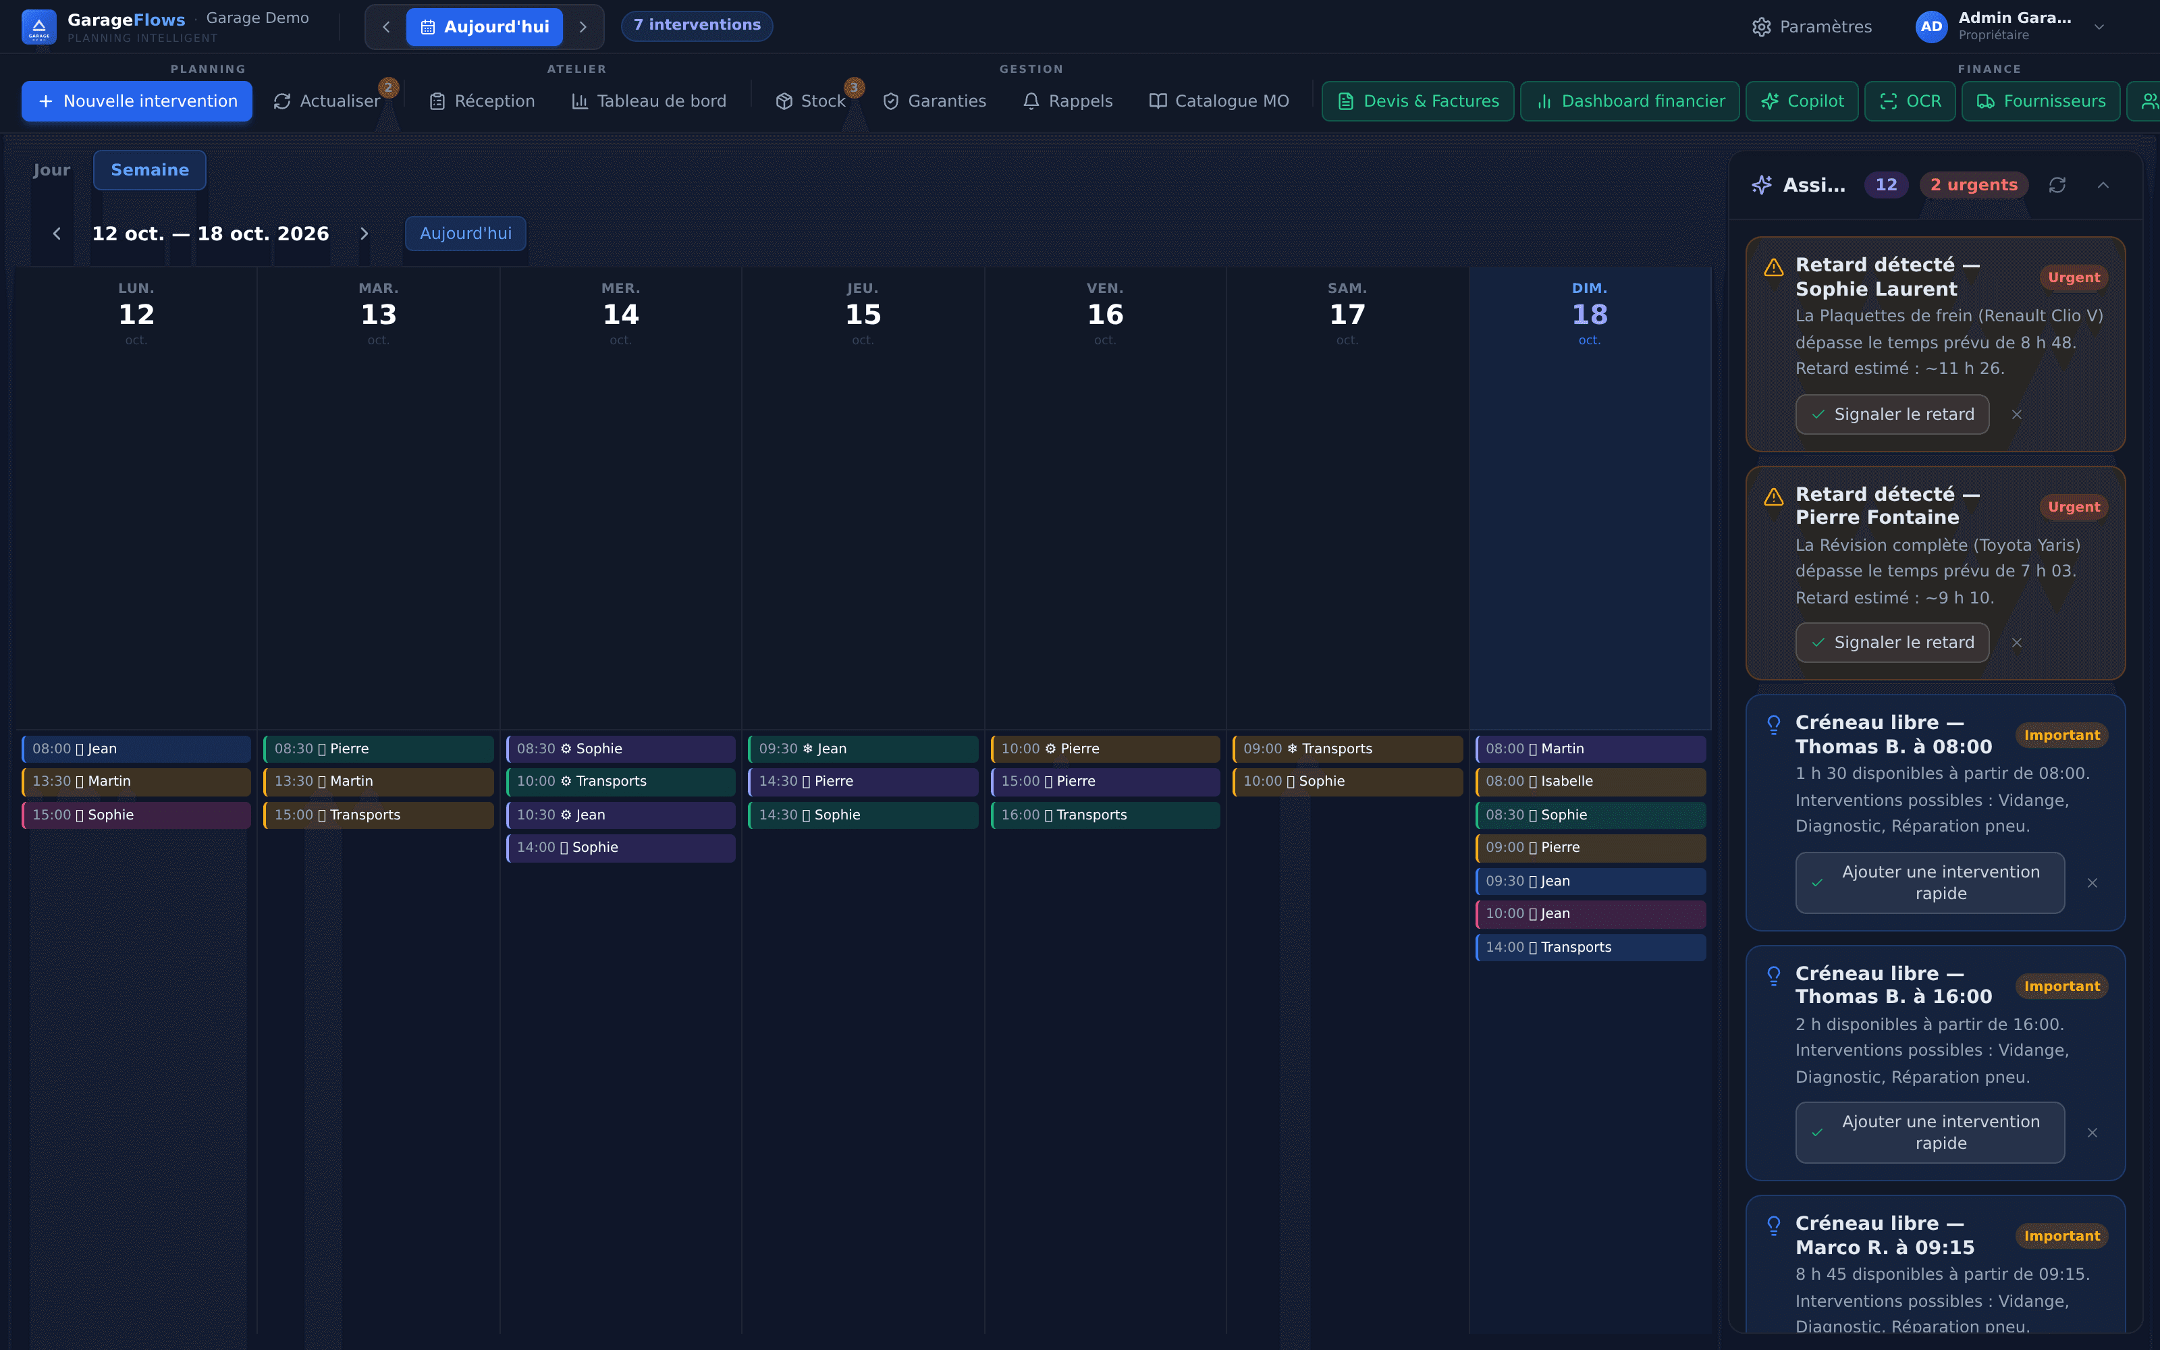Open the Stock inventory page
2160x1350 pixels.
(x=811, y=101)
